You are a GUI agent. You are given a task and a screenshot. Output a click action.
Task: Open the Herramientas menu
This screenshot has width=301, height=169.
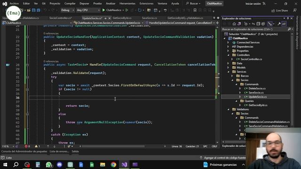tap(127, 4)
